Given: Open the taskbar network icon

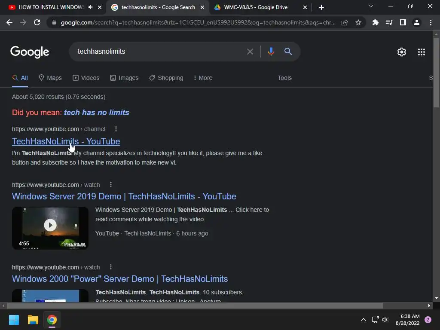Looking at the screenshot, I should coord(375,320).
